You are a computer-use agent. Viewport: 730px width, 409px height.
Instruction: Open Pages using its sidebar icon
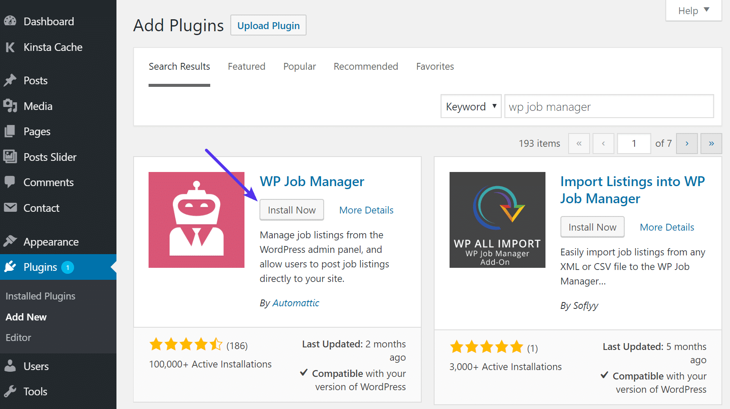point(10,131)
